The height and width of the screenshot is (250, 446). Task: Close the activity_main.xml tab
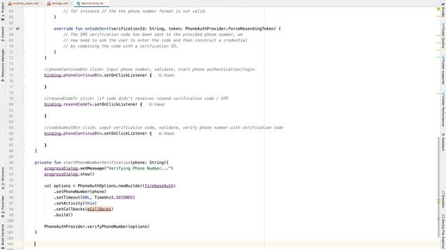click(x=42, y=3)
